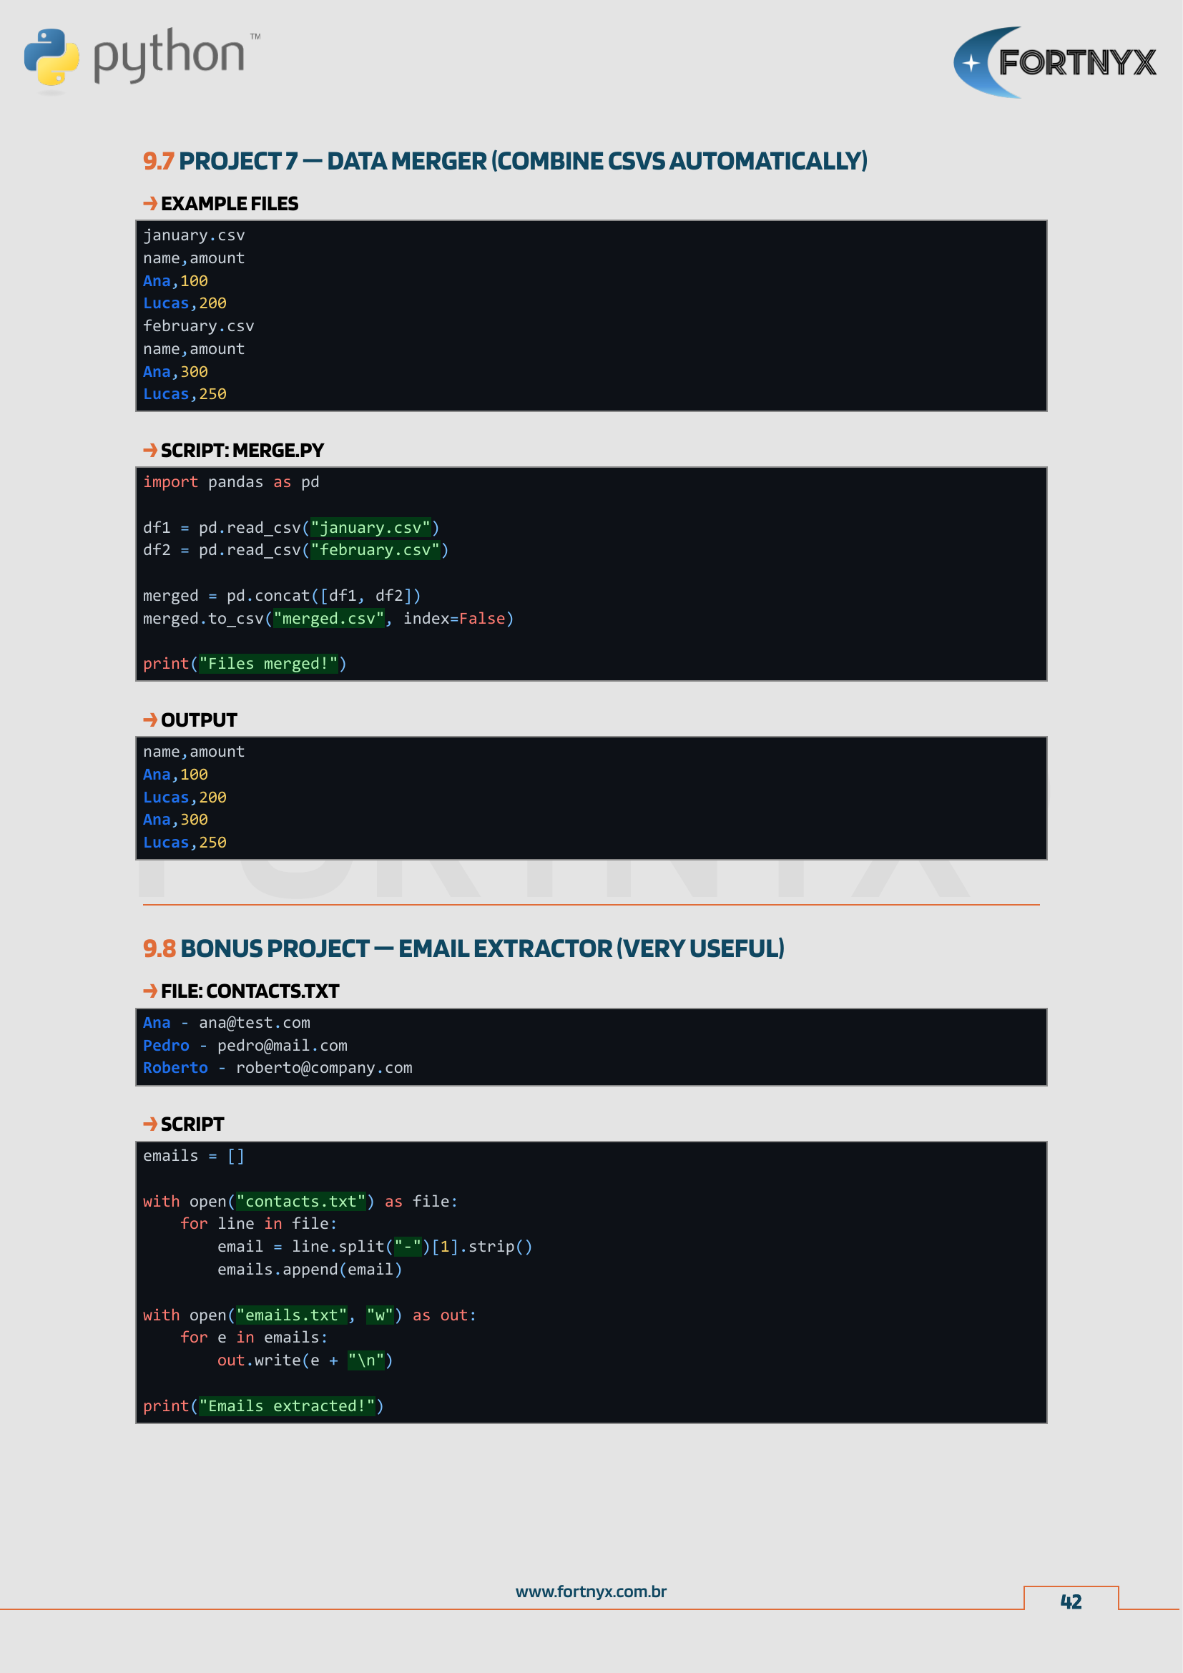Click the arrow icon beside Script: Merge.py
Viewport: 1183px width, 1673px height.
[x=150, y=451]
